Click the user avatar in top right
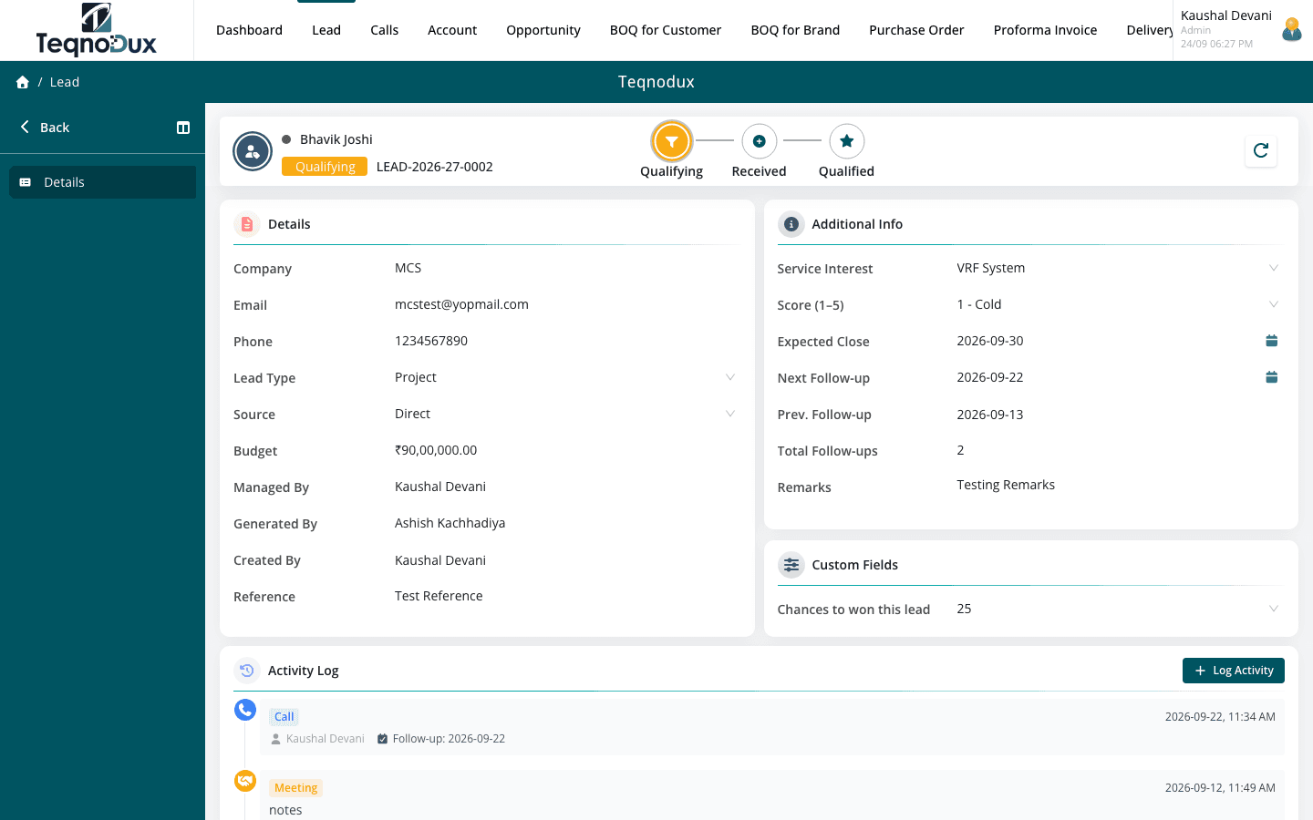 coord(1291,30)
